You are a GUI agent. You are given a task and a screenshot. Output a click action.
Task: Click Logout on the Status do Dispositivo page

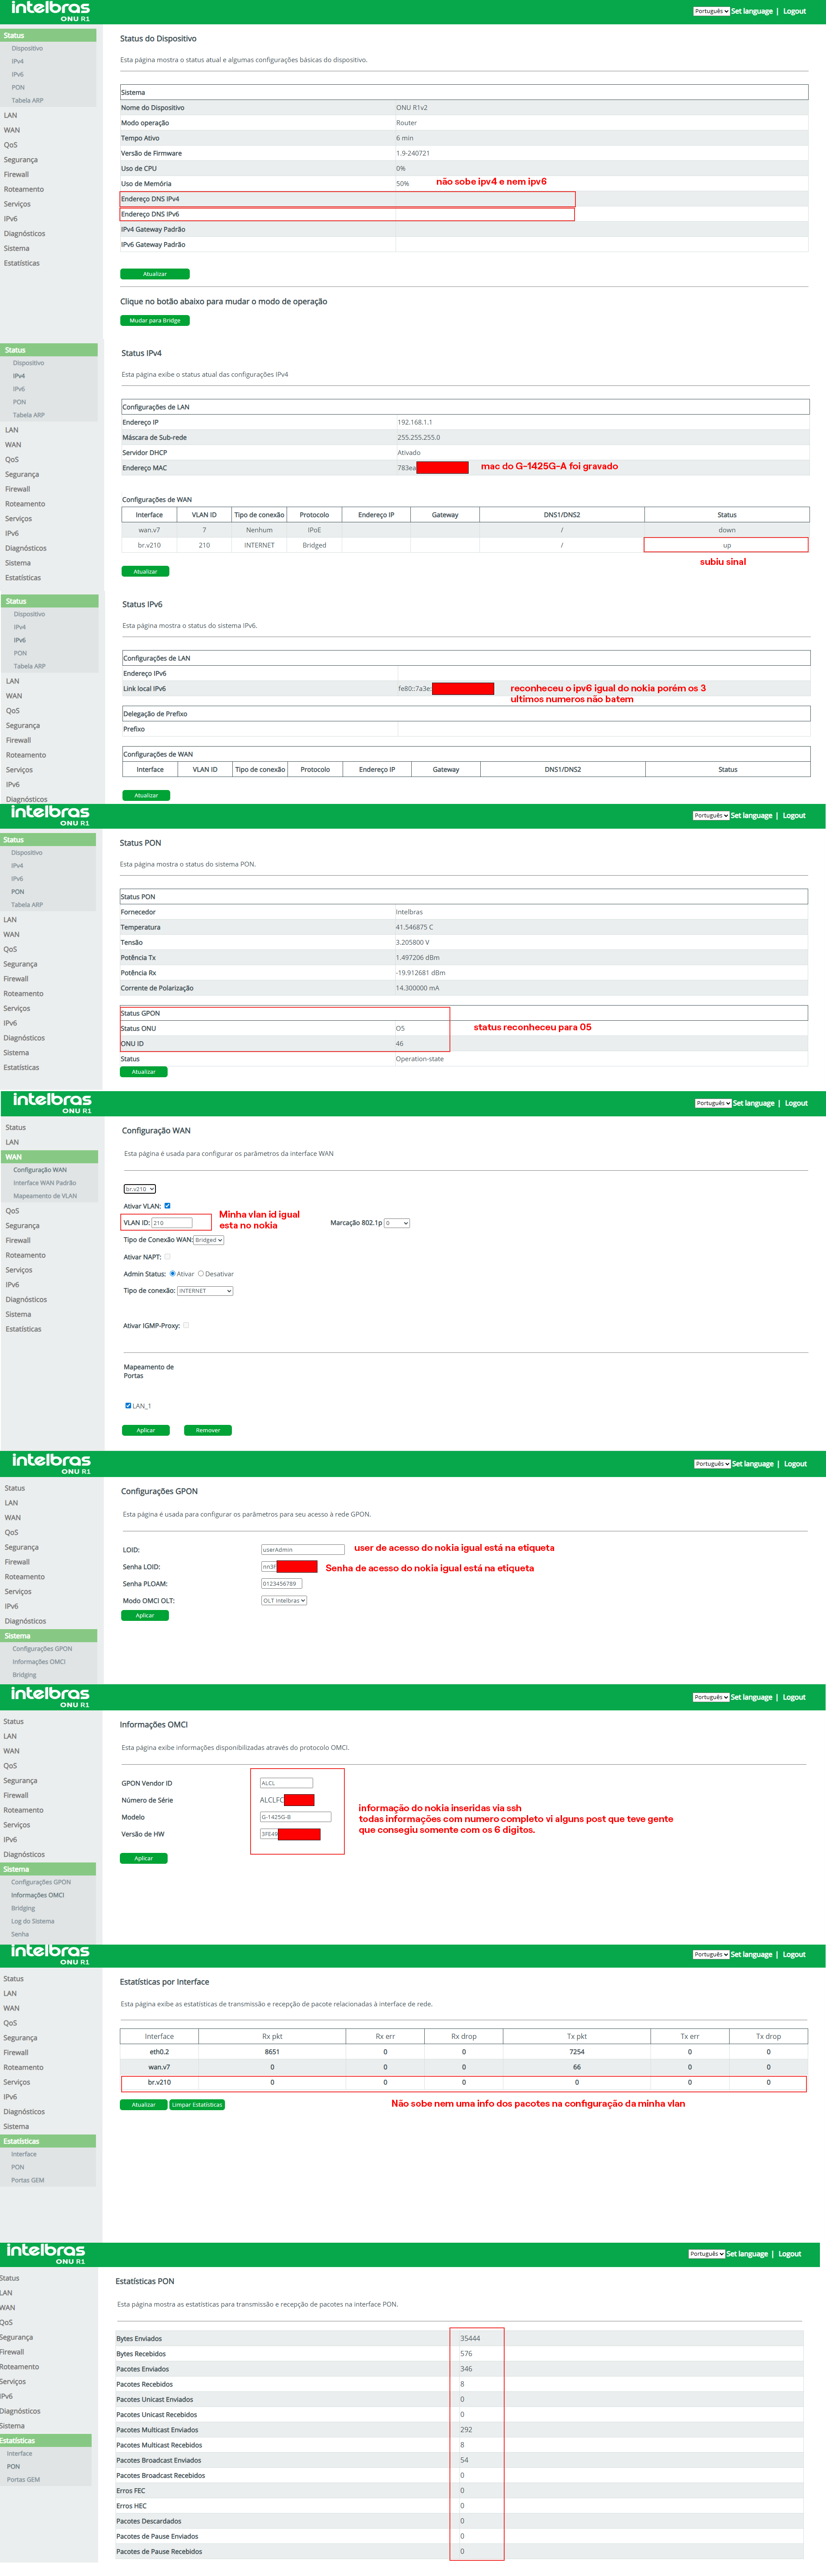794,11
